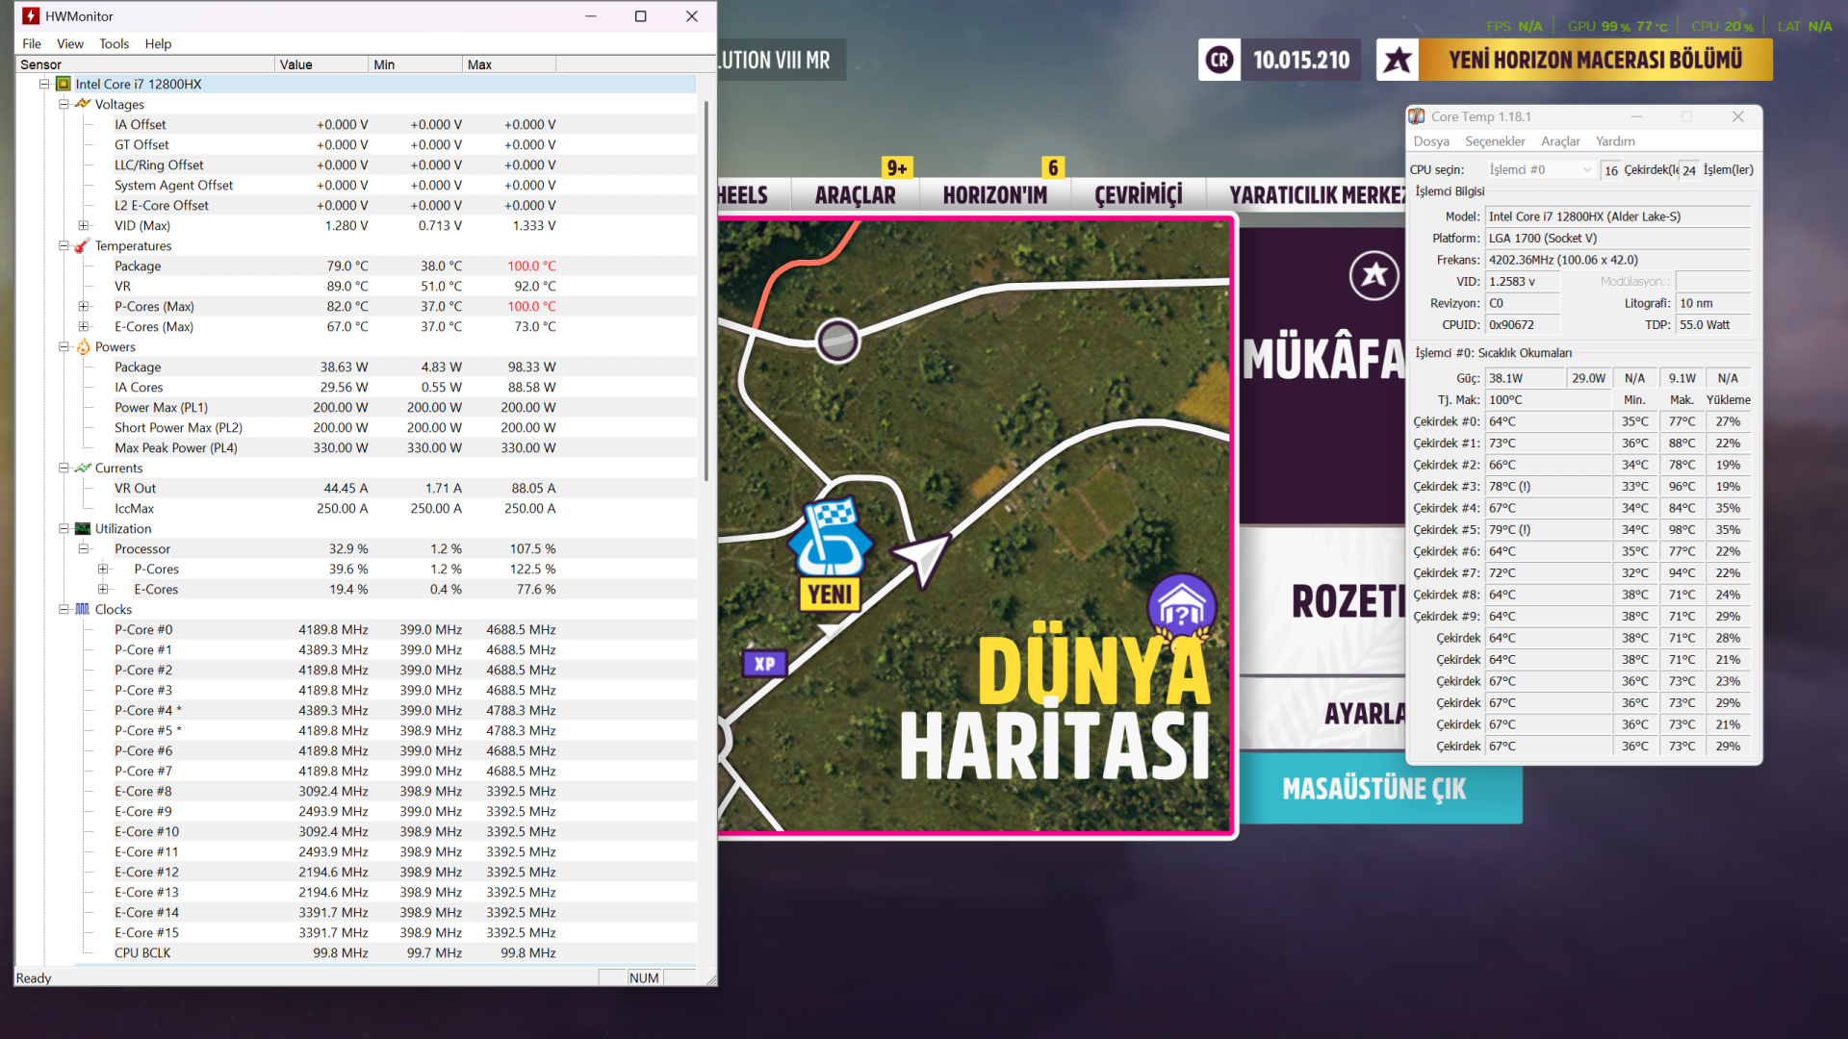Click the HWMonitor vertical scrollbar

pyautogui.click(x=706, y=289)
